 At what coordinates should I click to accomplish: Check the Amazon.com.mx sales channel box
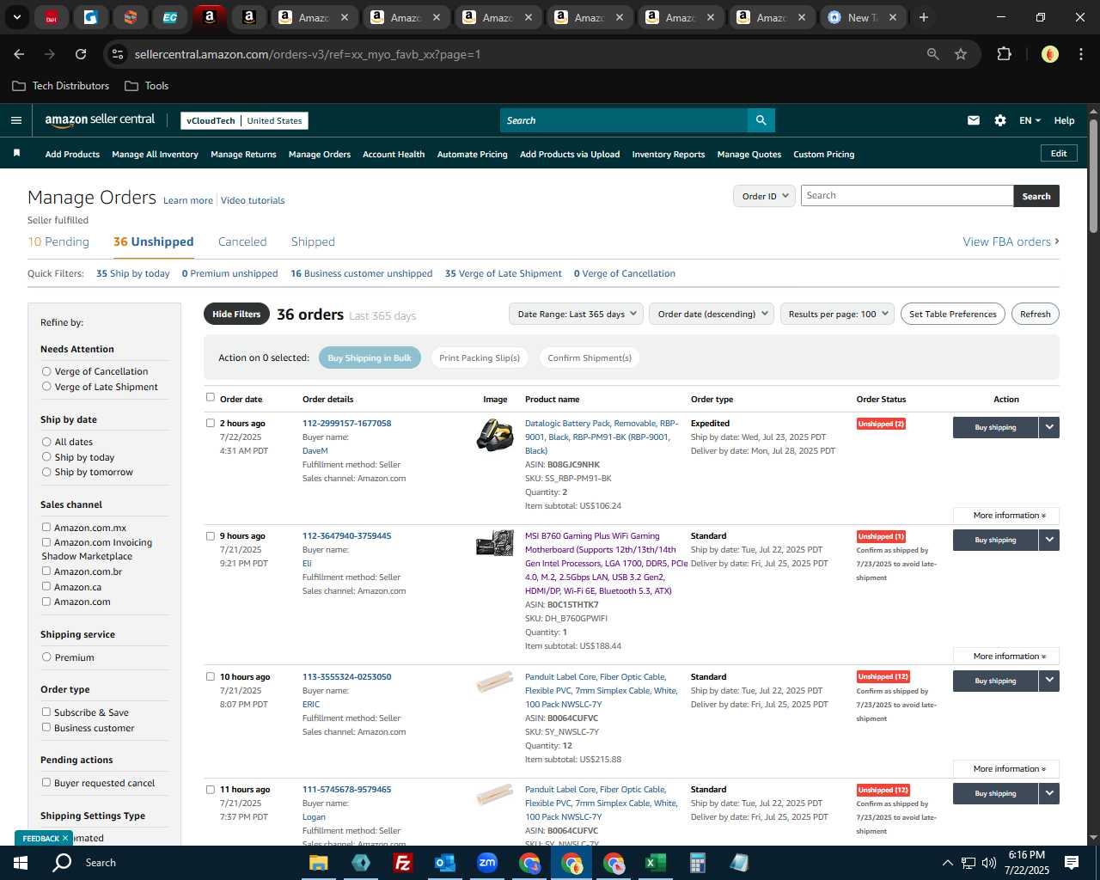pos(46,528)
